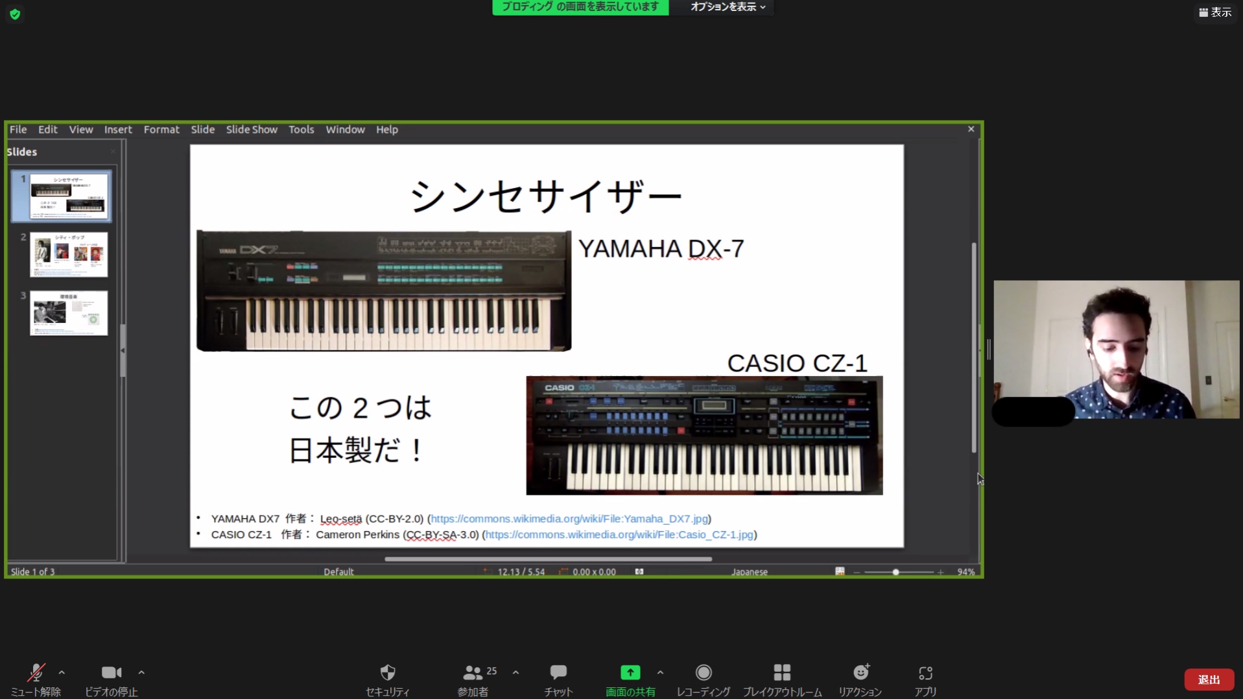Click the red 退出 leave button

pyautogui.click(x=1209, y=680)
